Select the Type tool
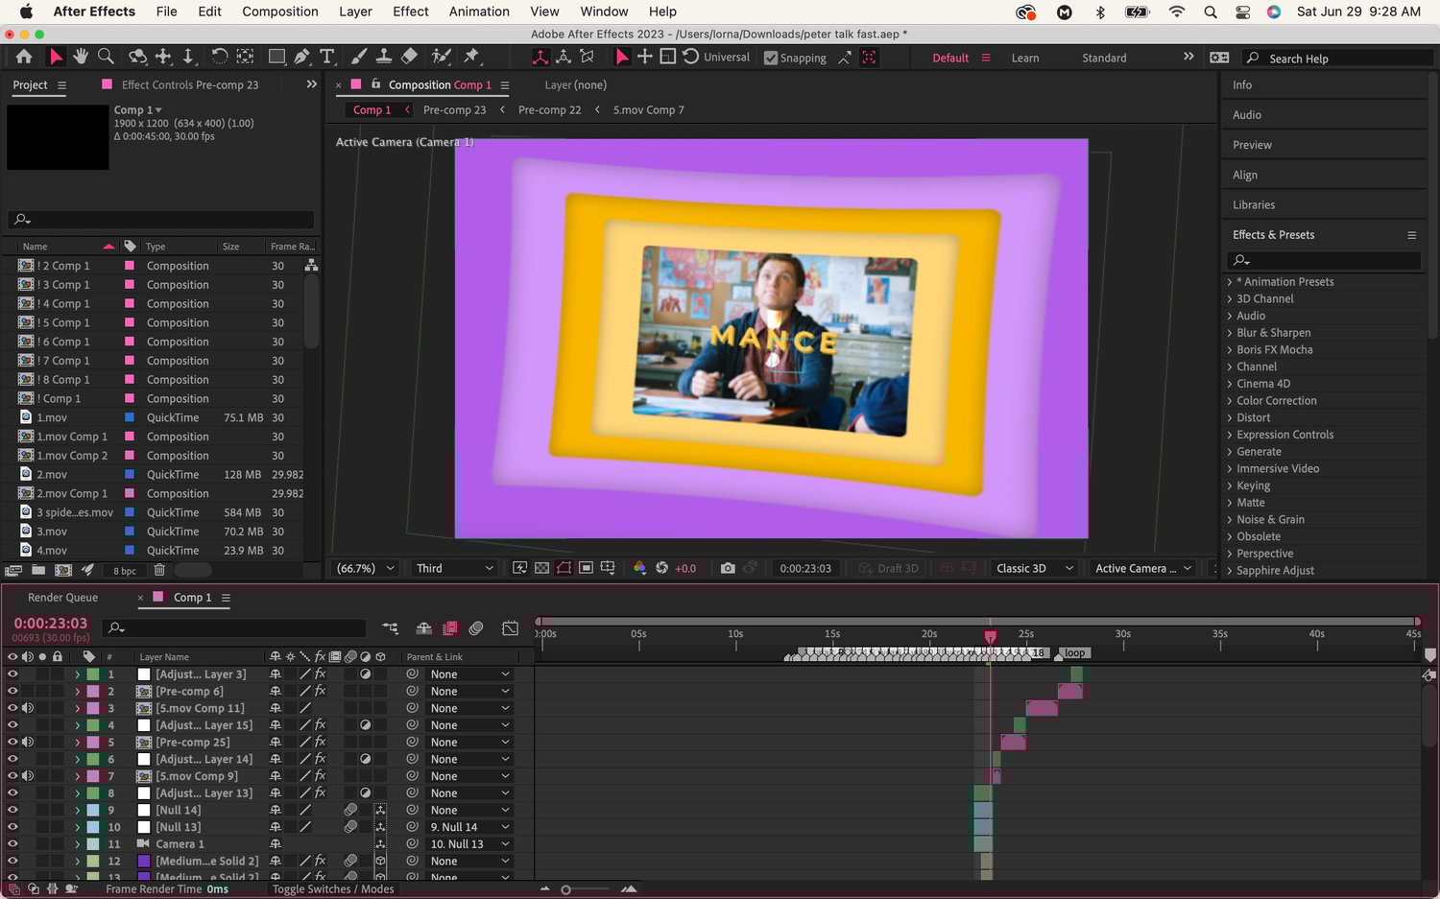This screenshot has height=899, width=1440. 326,57
